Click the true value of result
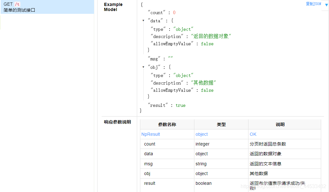The image size is (329, 192). pyautogui.click(x=181, y=106)
